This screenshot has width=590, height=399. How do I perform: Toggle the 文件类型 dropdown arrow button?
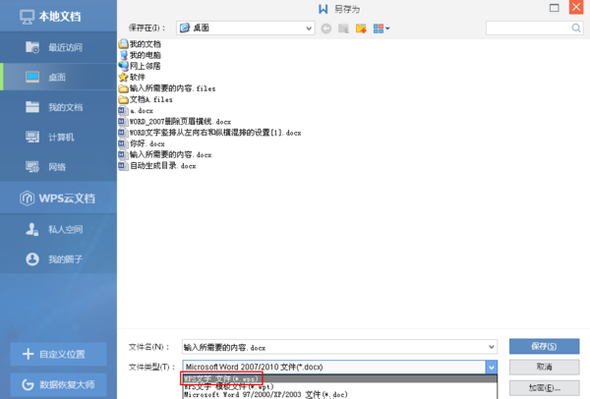(492, 367)
